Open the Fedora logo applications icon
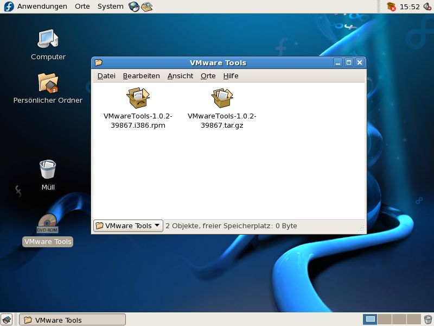 point(9,7)
